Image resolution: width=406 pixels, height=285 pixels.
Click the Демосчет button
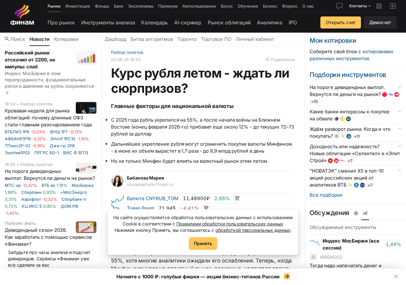click(380, 22)
